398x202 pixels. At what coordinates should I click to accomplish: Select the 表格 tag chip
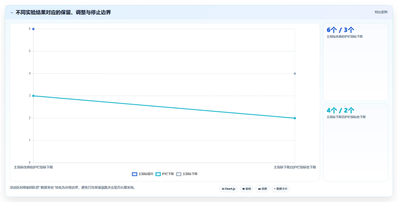(x=247, y=189)
